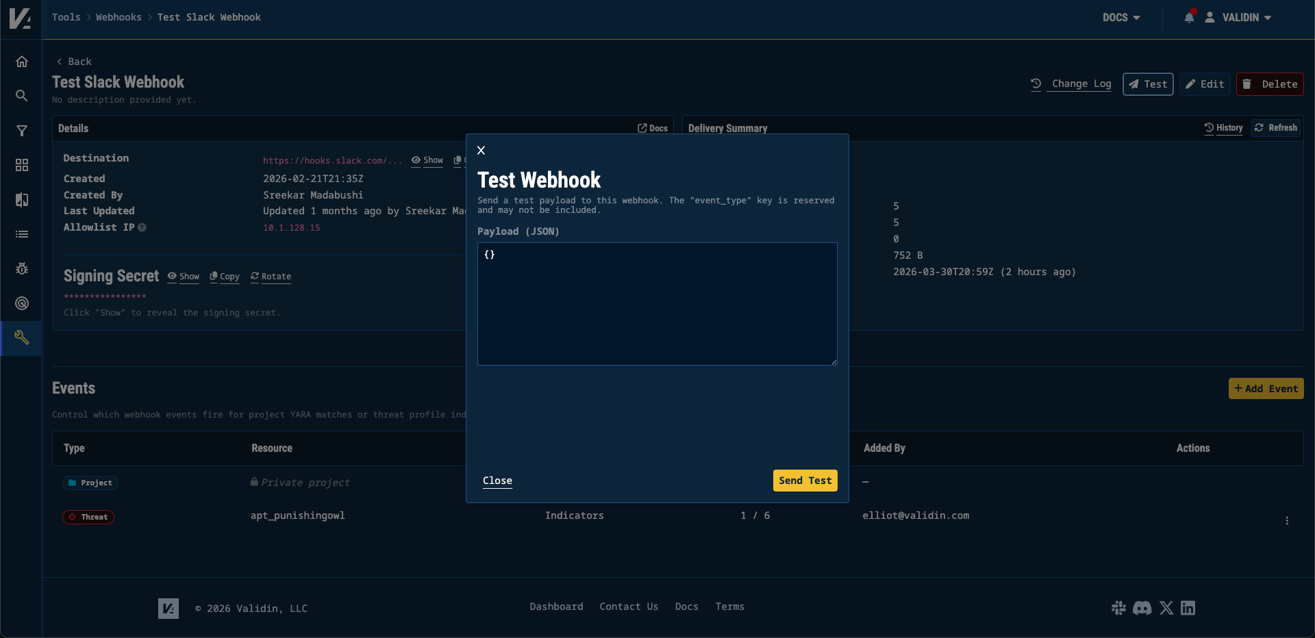
Task: Click the Discord icon in the footer
Action: (x=1143, y=609)
